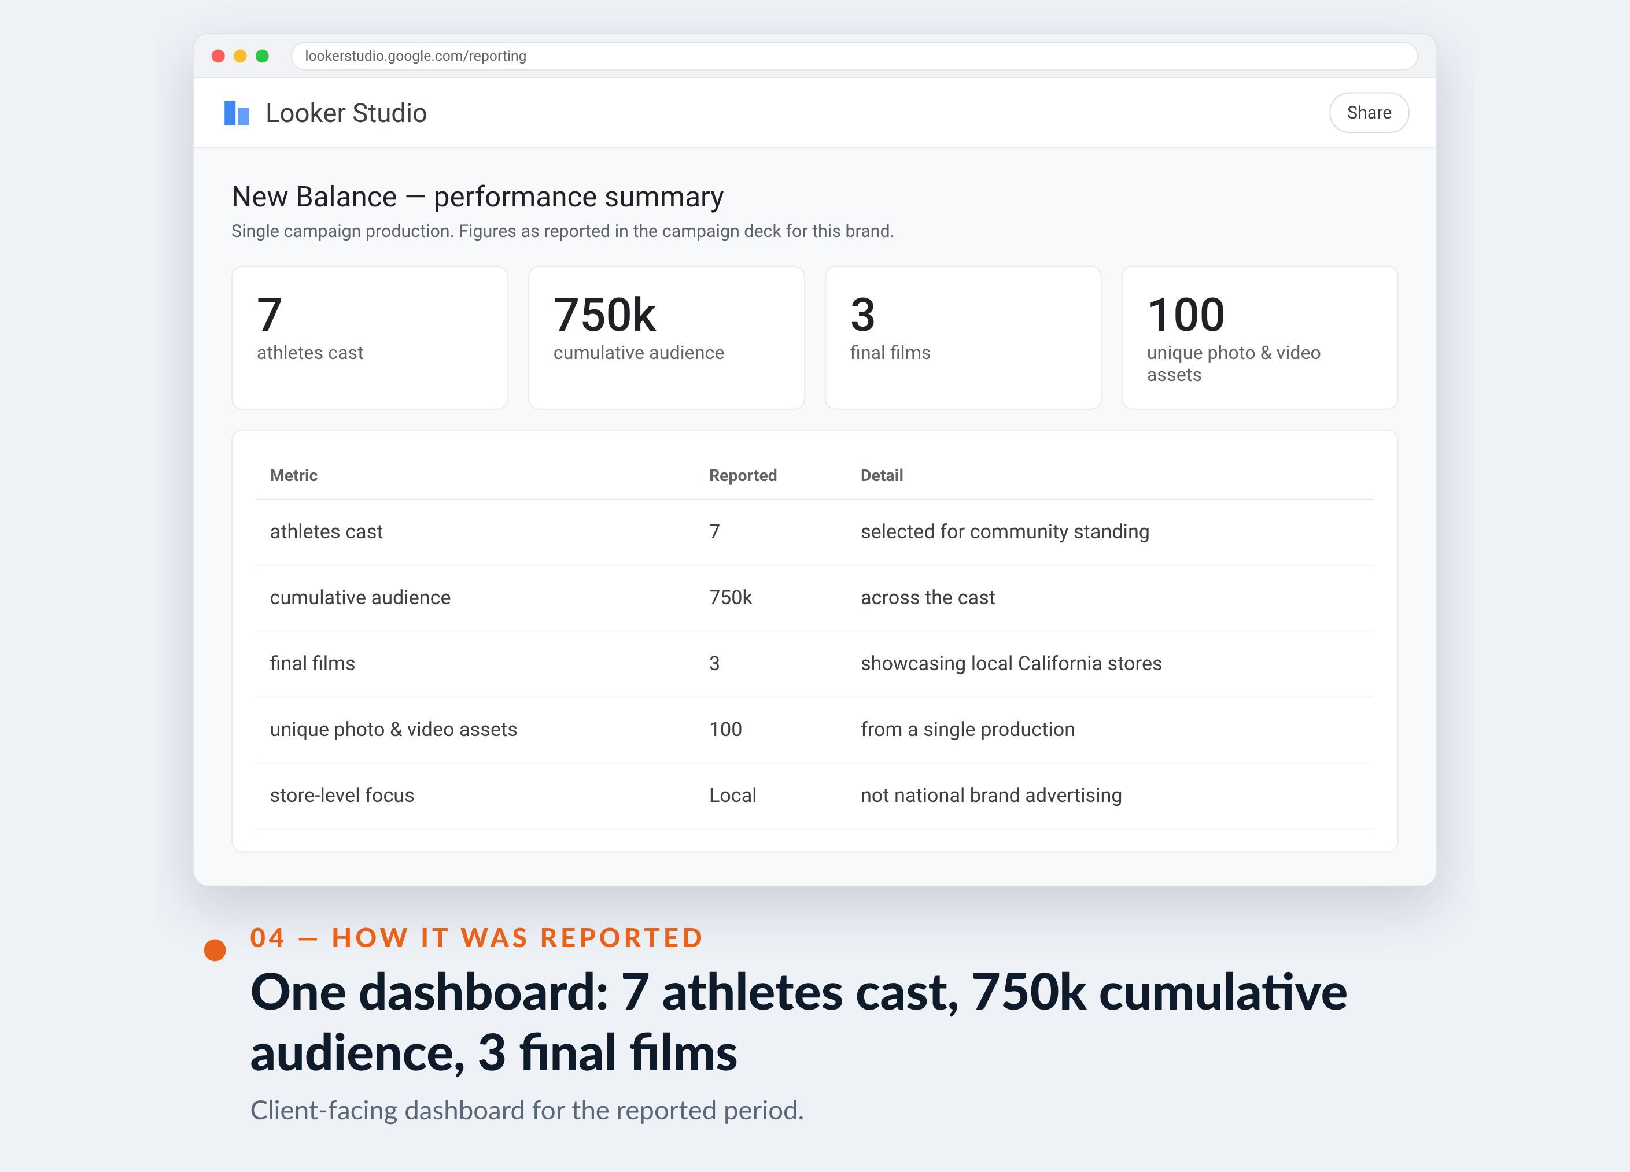
Task: Click the reported value 100 in table
Action: point(725,729)
